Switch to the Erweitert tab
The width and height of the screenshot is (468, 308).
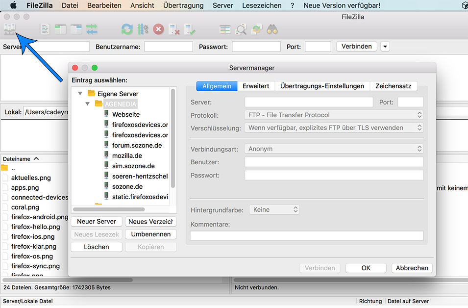[x=256, y=86]
